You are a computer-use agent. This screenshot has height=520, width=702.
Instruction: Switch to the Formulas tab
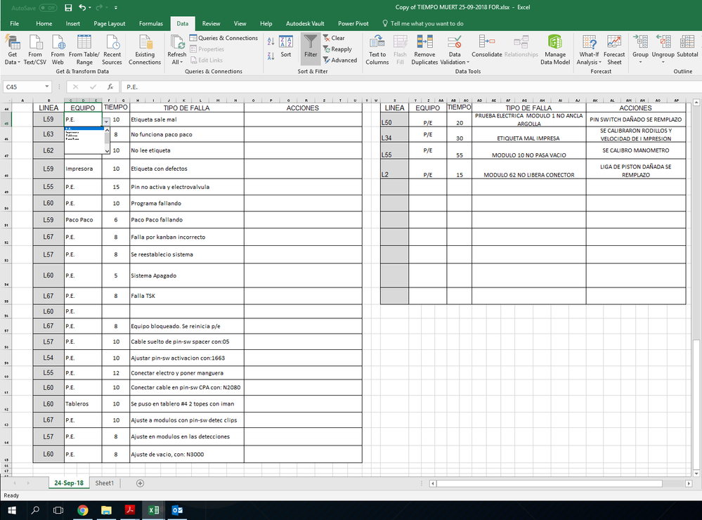coord(151,24)
